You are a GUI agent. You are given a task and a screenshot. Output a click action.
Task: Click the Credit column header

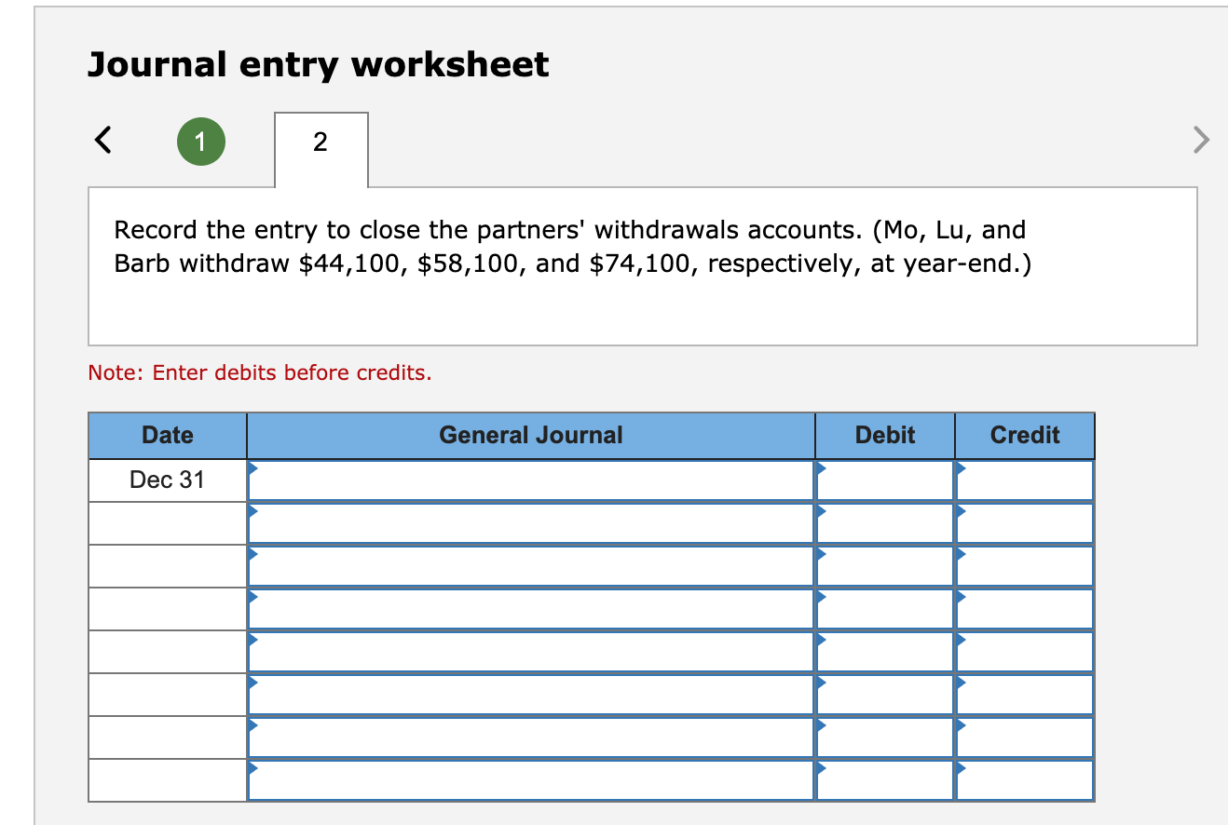click(1023, 435)
